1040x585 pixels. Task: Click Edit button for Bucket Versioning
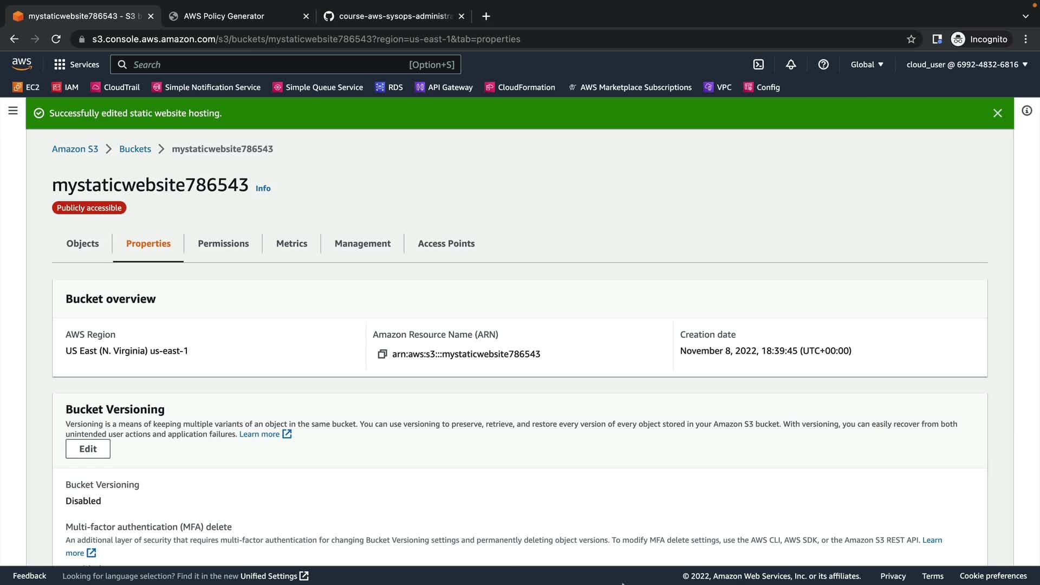click(x=88, y=449)
